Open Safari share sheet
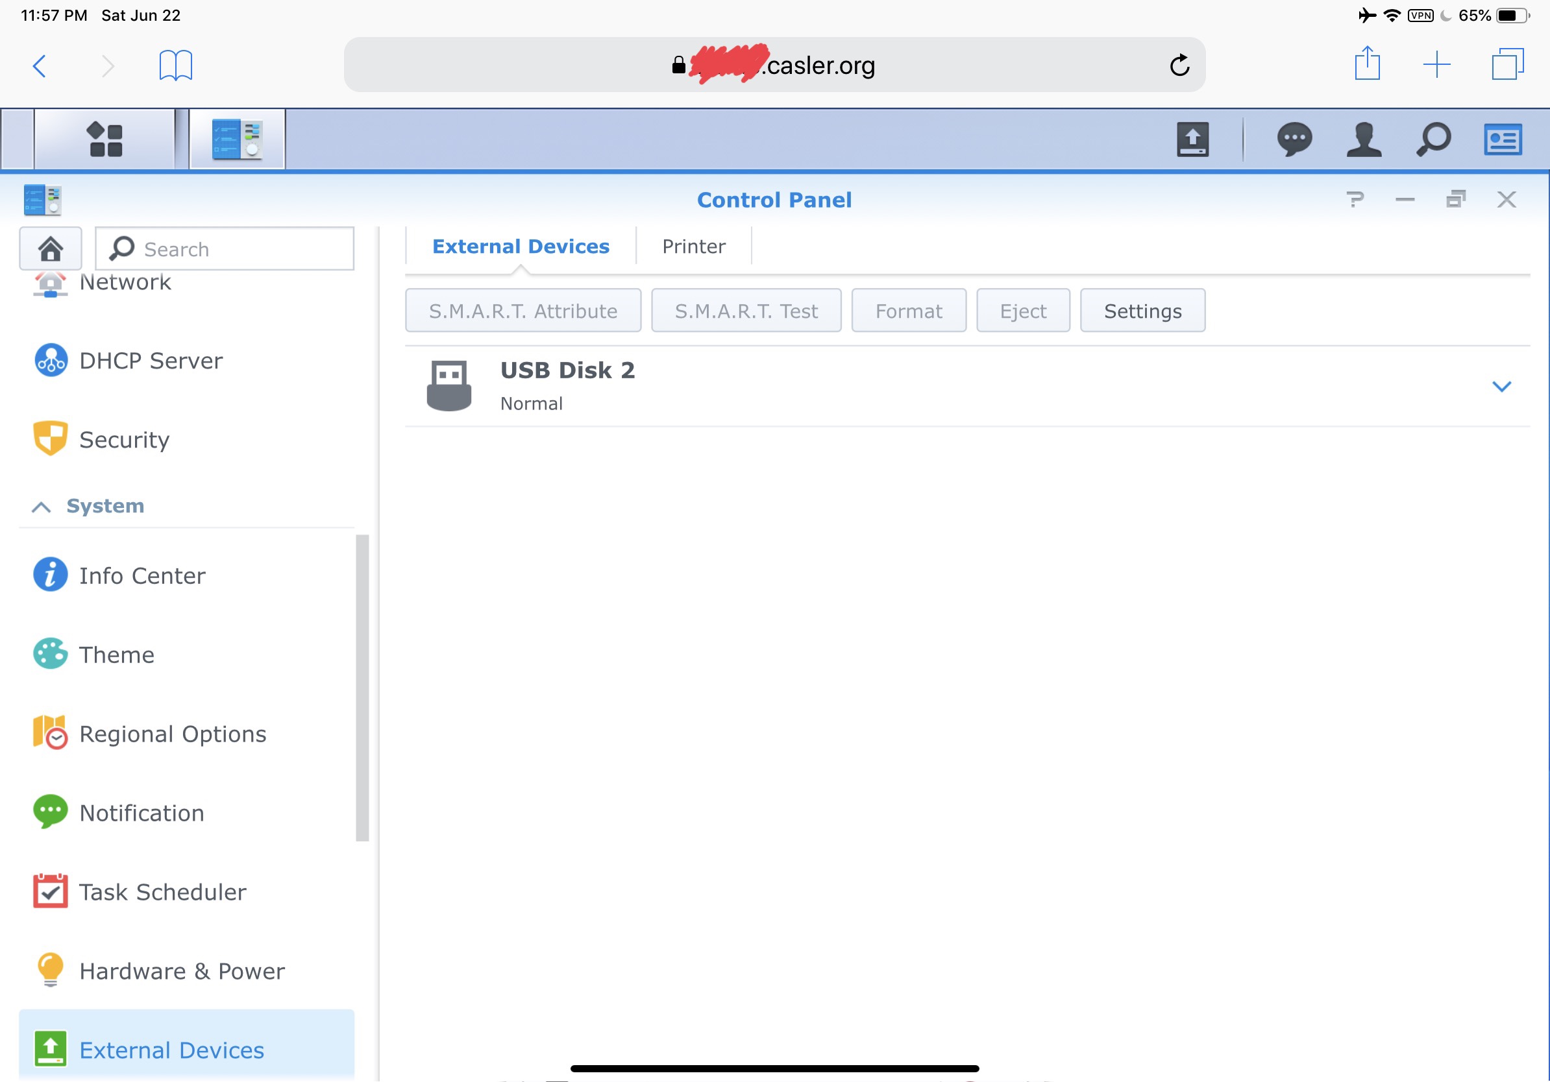Viewport: 1550px width, 1082px height. (1367, 64)
